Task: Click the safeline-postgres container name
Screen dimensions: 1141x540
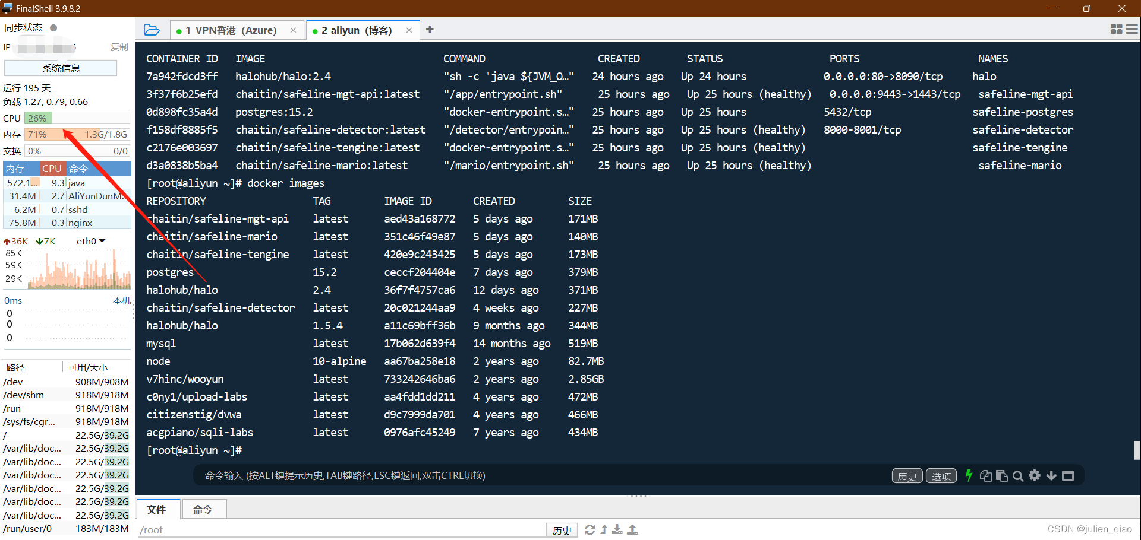Action: pyautogui.click(x=1023, y=112)
